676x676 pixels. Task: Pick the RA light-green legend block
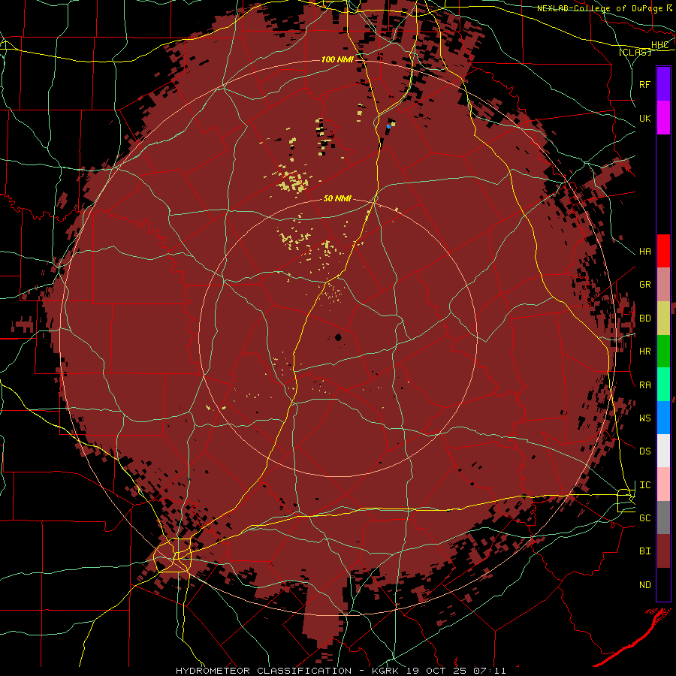(x=663, y=385)
